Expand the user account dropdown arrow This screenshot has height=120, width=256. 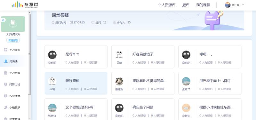(243, 5)
